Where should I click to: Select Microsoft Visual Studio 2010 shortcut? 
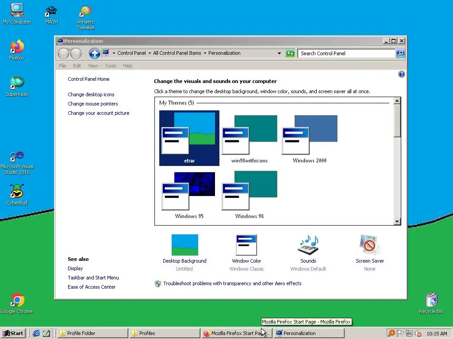[17, 163]
